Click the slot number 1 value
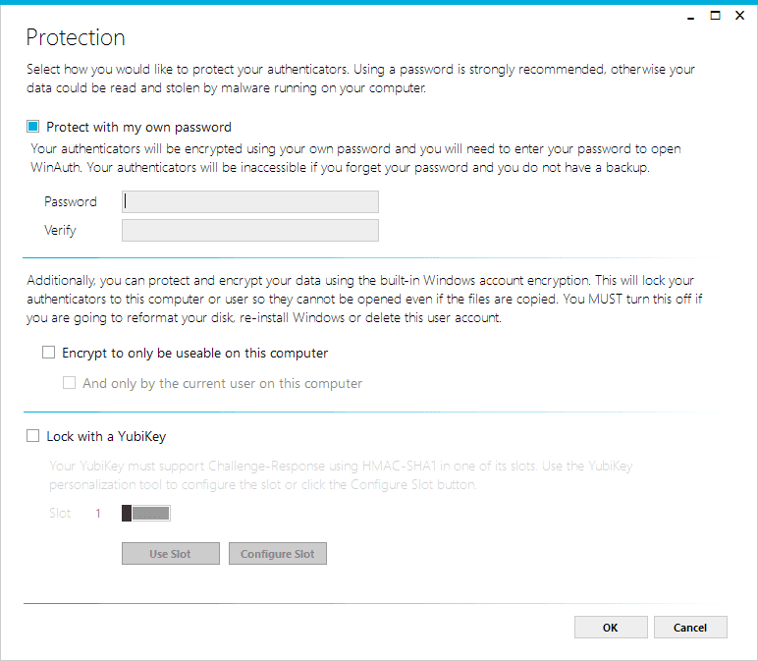 tap(98, 513)
